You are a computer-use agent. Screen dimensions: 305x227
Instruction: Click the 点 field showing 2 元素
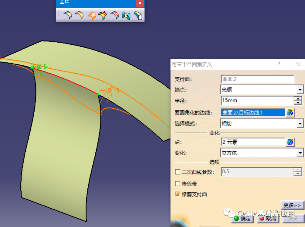click(253, 142)
